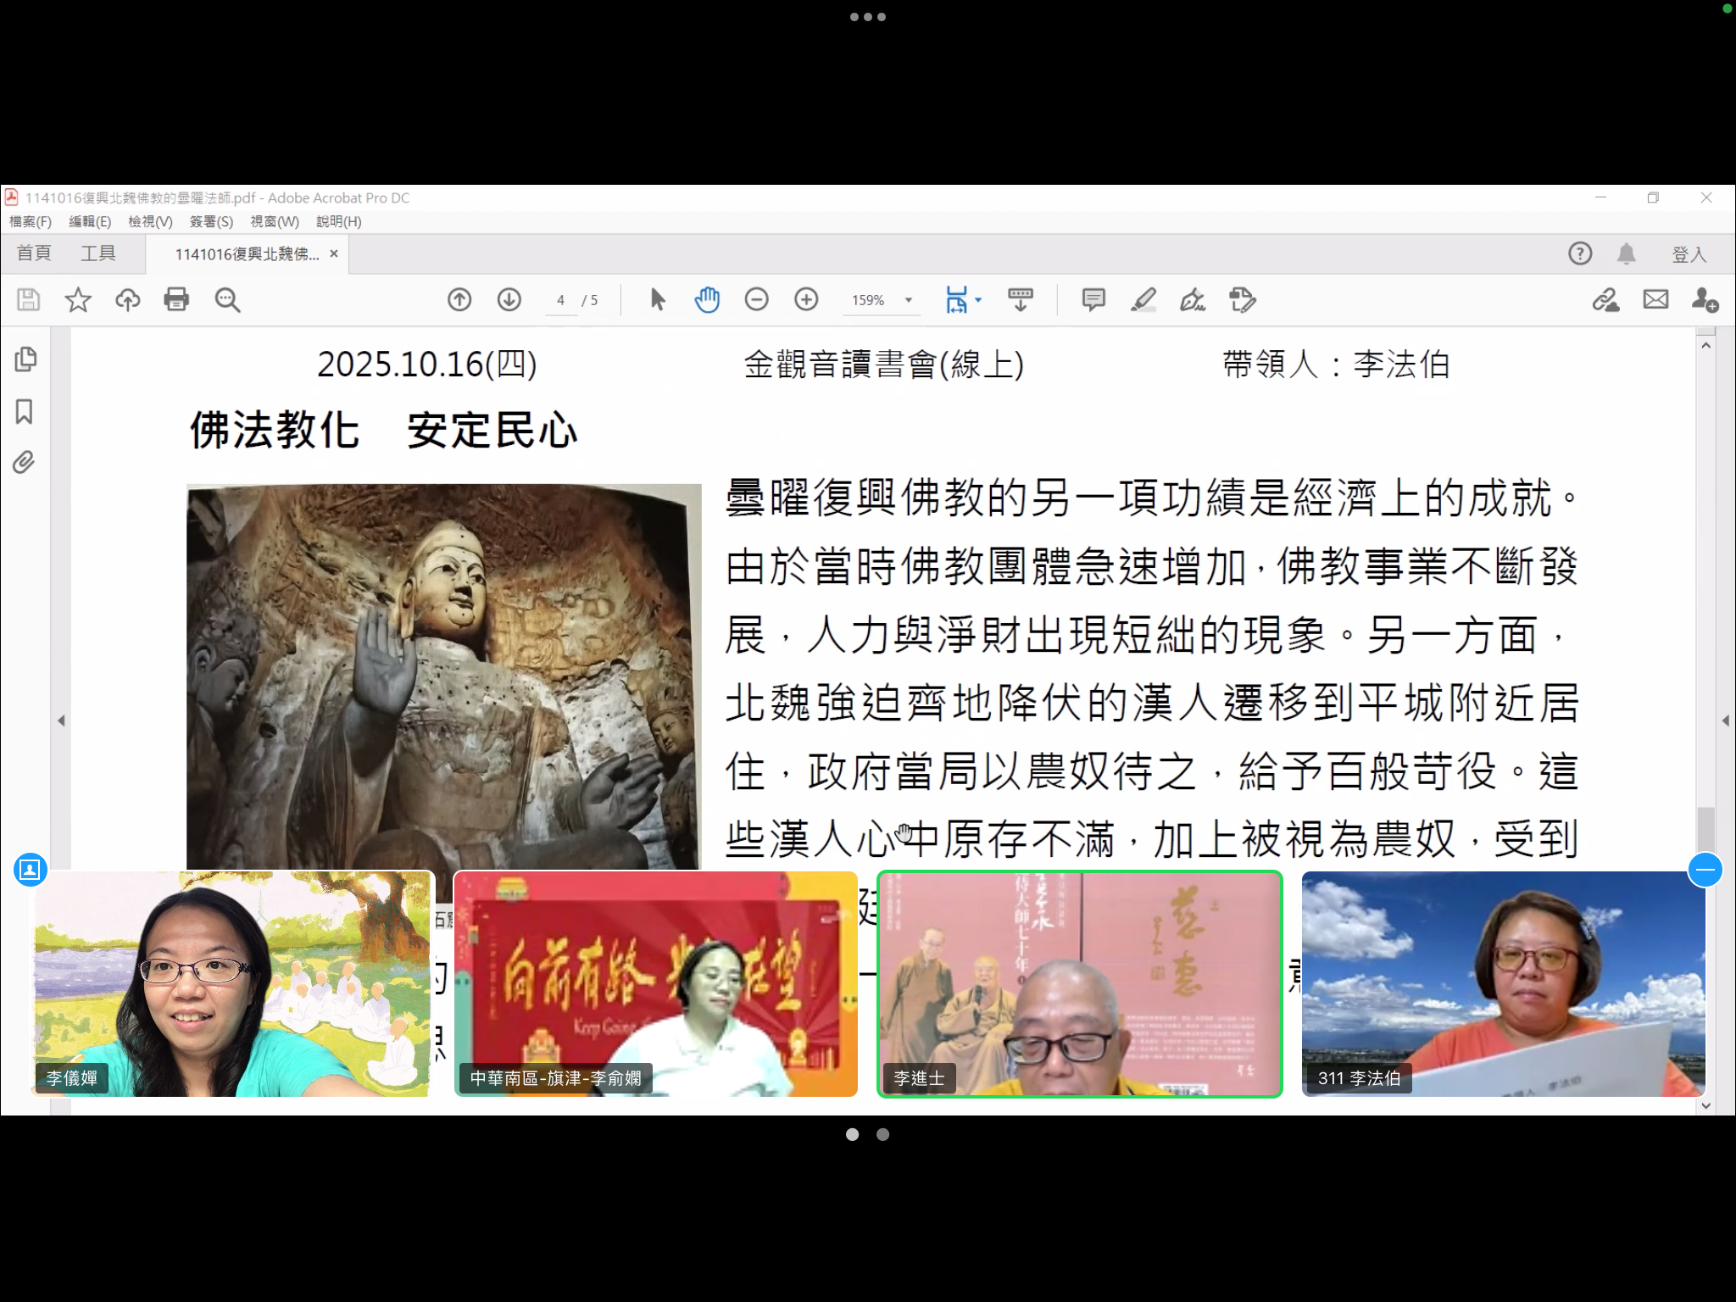The image size is (1736, 1302).
Task: Switch to the 工具 tab
Action: [x=98, y=253]
